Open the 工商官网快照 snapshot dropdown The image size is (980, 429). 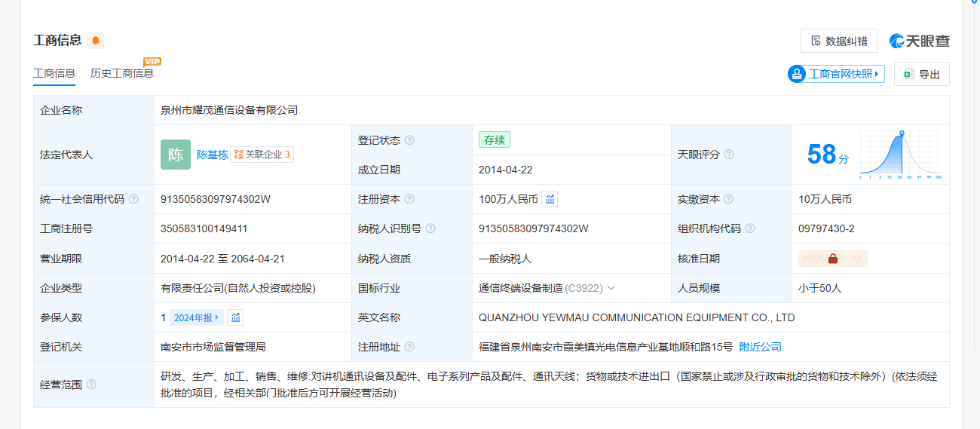(x=836, y=74)
